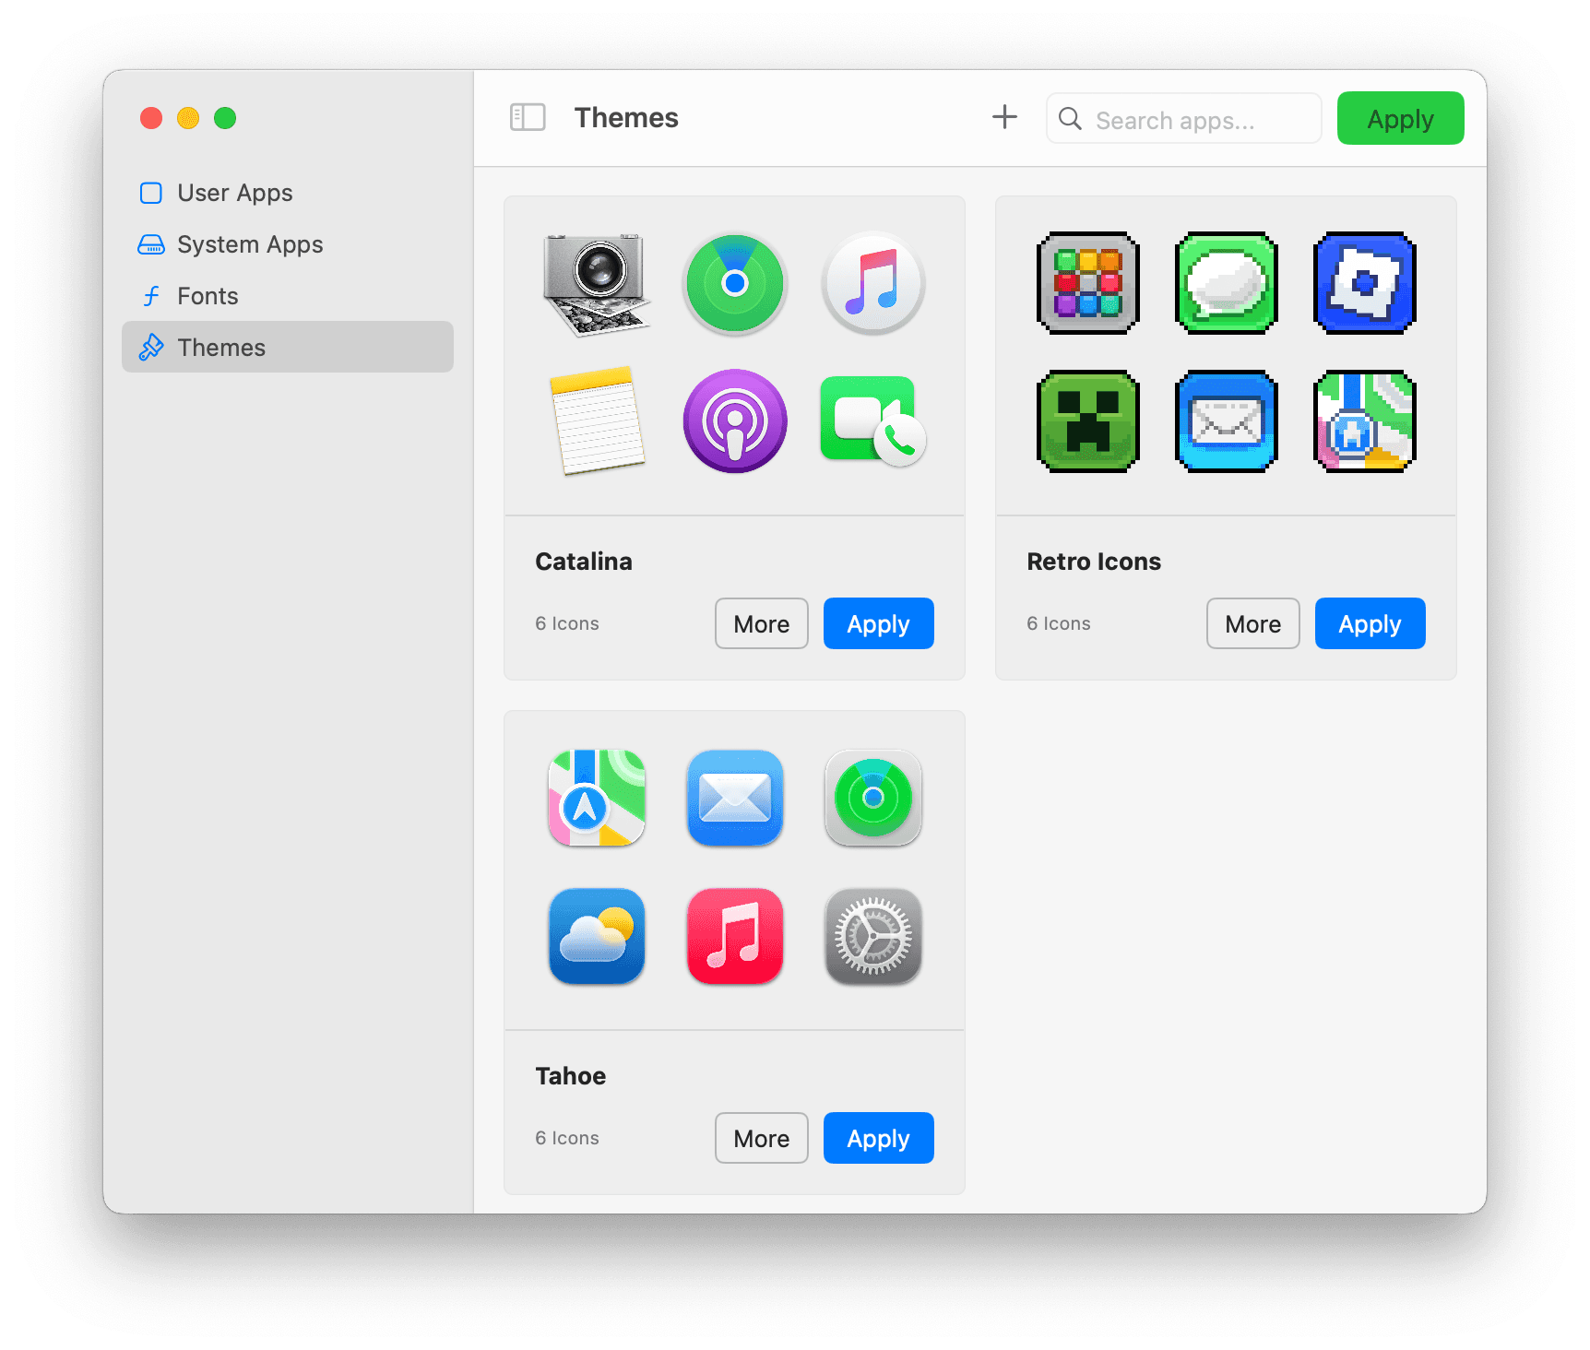Image resolution: width=1590 pixels, height=1350 pixels.
Task: Close the window with red button
Action: point(151,118)
